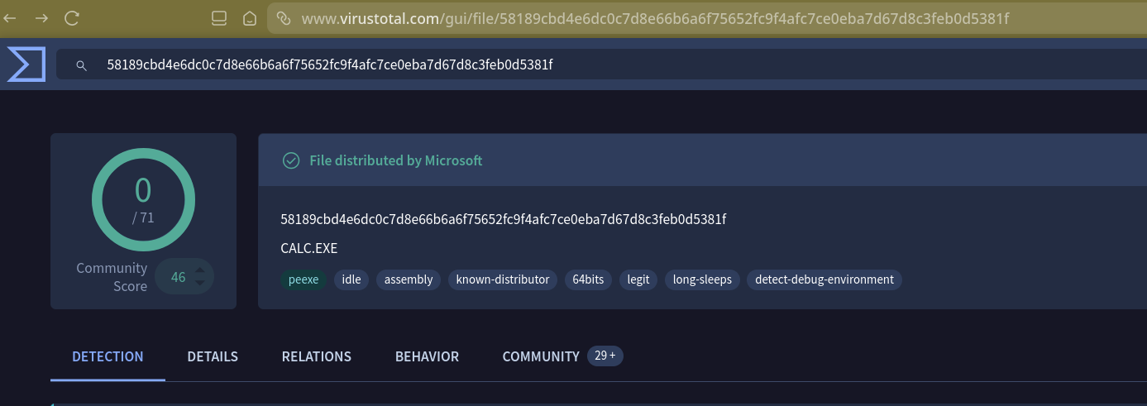Click the 0 / 71 detection score ring
The width and height of the screenshot is (1147, 406).
143,199
